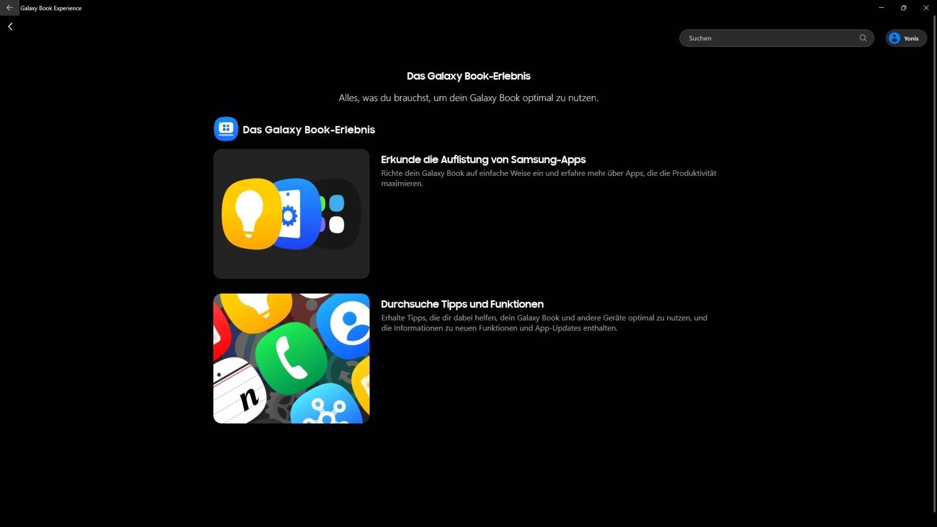Click the Galaxy Book Experience app icon
937x527 pixels.
tap(226, 129)
